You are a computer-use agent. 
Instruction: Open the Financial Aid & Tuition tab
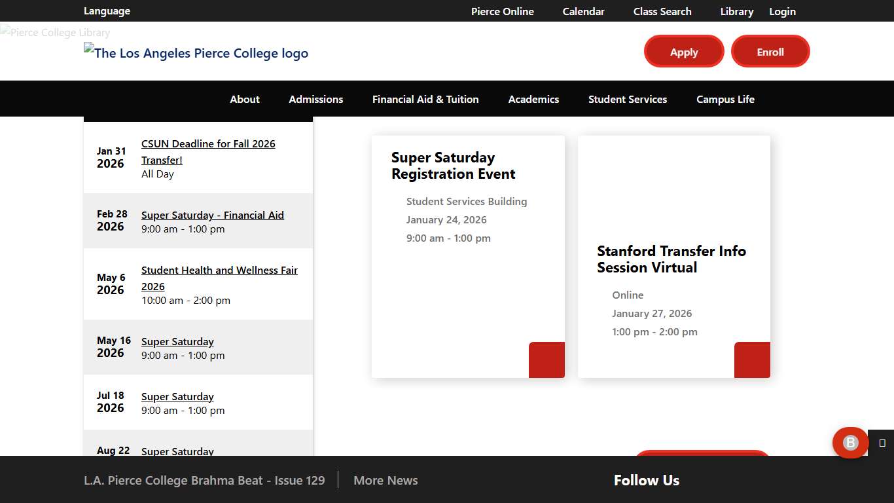coord(425,99)
